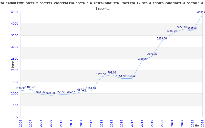
Task: Click the 2017 year label
Action: 132,123
